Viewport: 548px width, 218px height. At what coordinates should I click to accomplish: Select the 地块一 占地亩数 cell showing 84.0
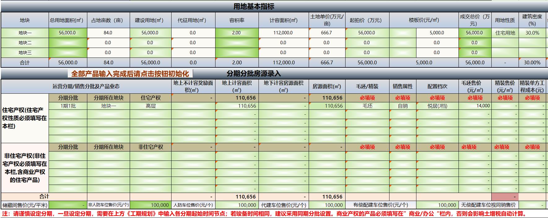pyautogui.click(x=108, y=33)
